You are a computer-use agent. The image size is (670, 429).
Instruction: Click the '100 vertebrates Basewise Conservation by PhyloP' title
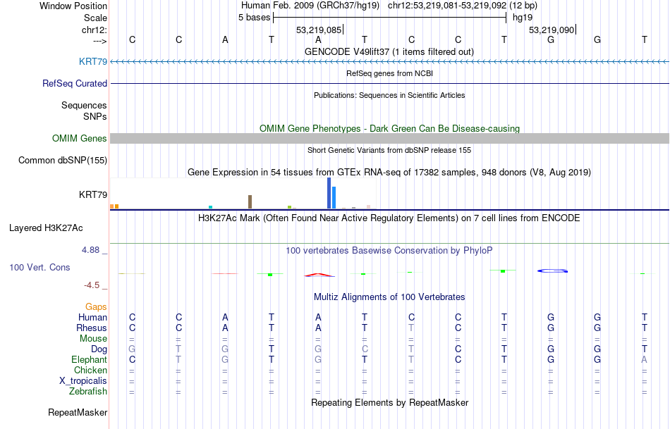(389, 250)
